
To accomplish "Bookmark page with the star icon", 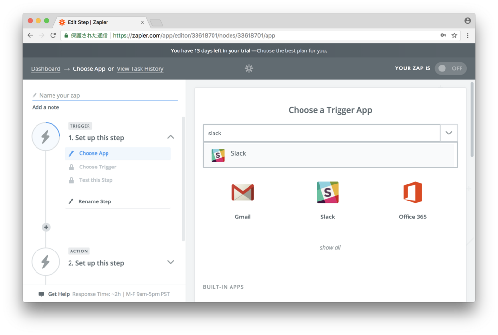I will coord(454,35).
